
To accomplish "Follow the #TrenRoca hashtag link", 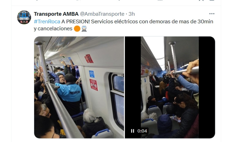I will pos(47,22).
